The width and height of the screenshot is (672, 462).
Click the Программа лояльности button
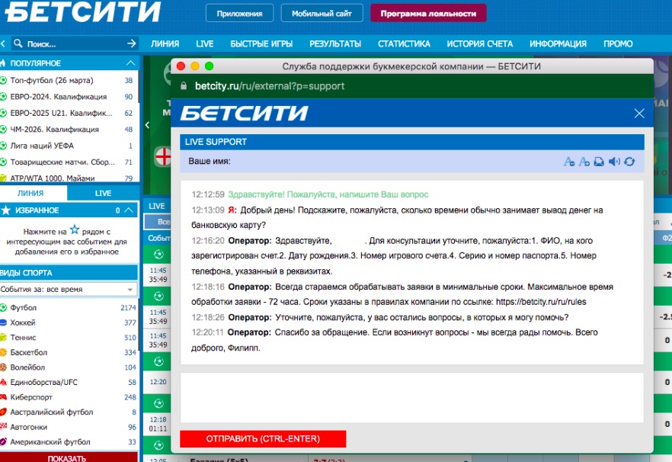pyautogui.click(x=428, y=13)
